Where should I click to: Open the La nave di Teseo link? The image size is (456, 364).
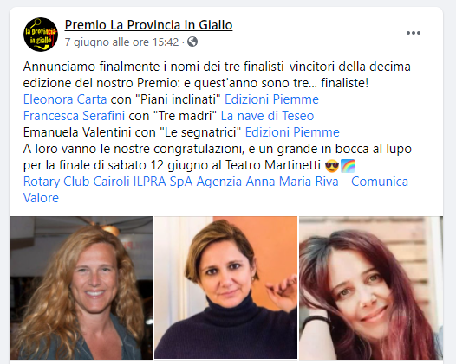point(267,116)
